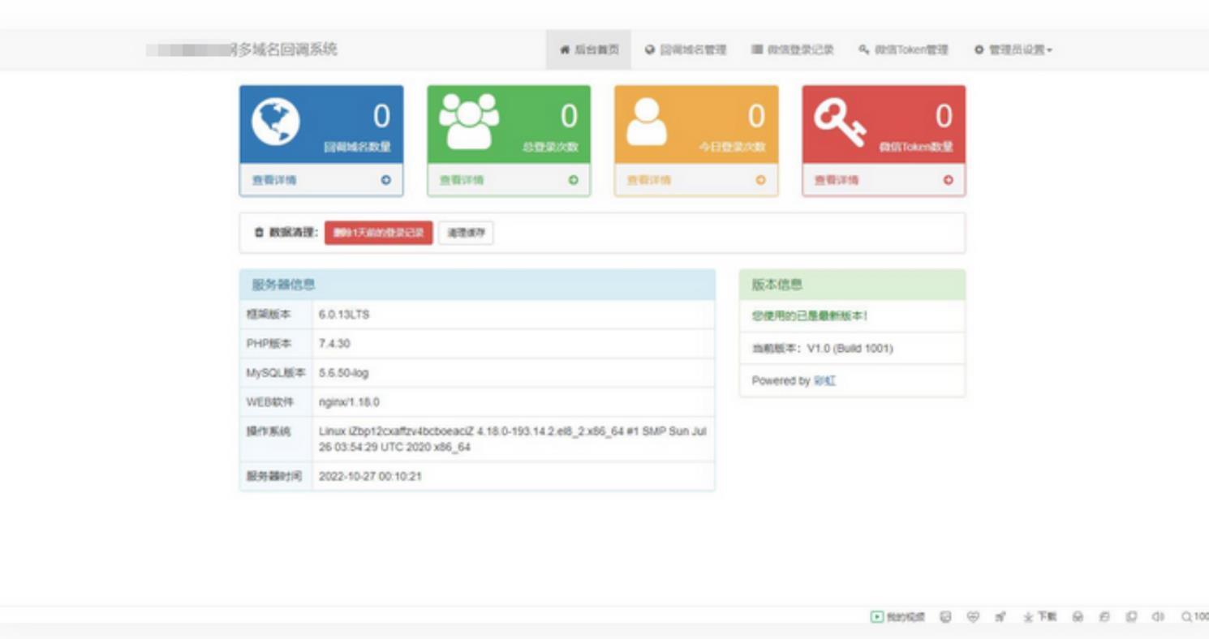
Task: Open the 后台首页 nav tab
Action: [589, 49]
